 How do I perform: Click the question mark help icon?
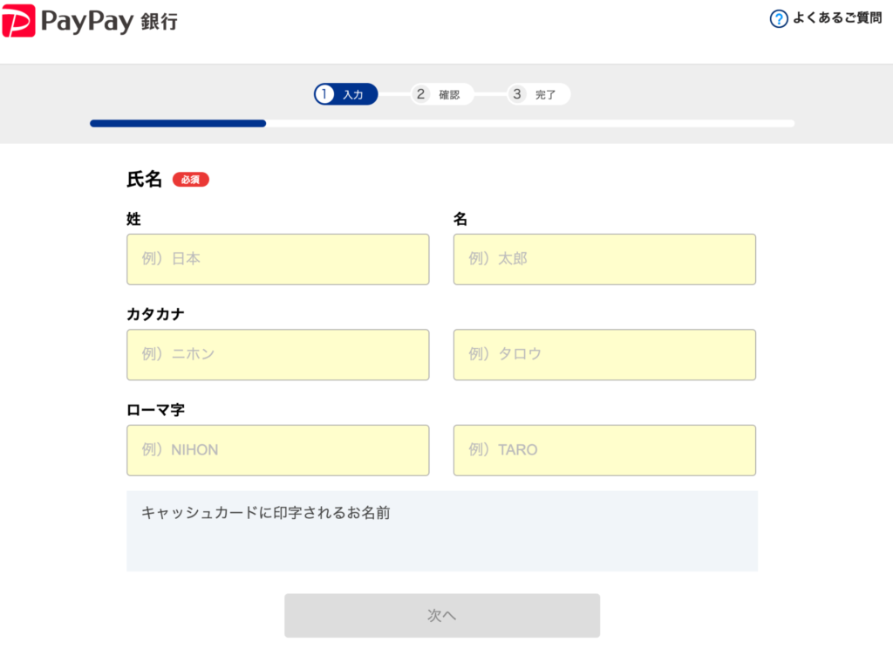coord(779,18)
